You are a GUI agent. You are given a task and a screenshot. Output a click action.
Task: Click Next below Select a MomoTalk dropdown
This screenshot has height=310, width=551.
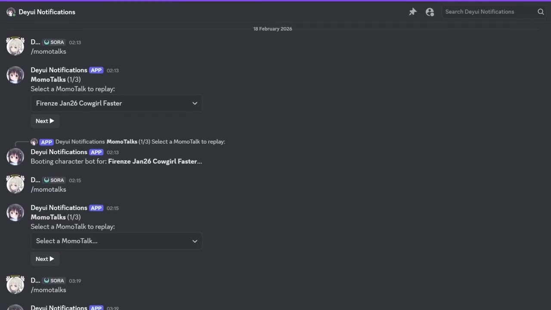click(x=45, y=259)
